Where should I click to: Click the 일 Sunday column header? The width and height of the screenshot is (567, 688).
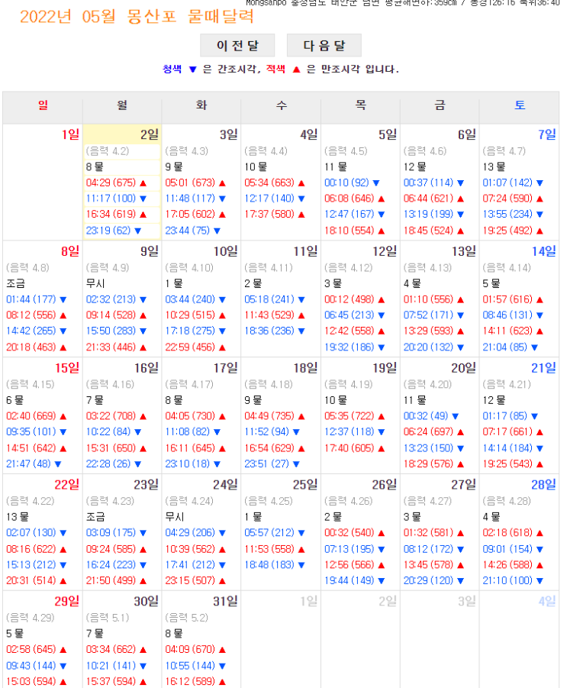click(43, 105)
